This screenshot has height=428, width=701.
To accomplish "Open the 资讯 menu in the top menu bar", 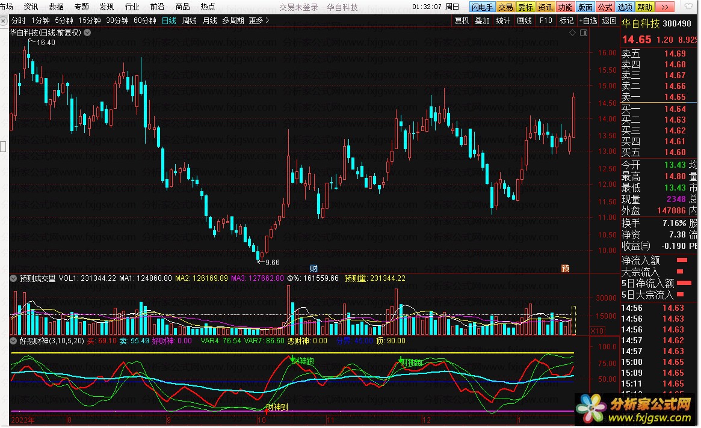I will (31, 7).
